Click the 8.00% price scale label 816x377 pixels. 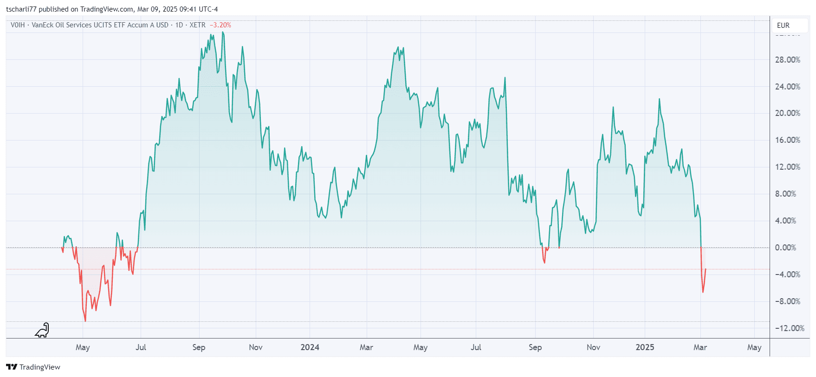[785, 194]
